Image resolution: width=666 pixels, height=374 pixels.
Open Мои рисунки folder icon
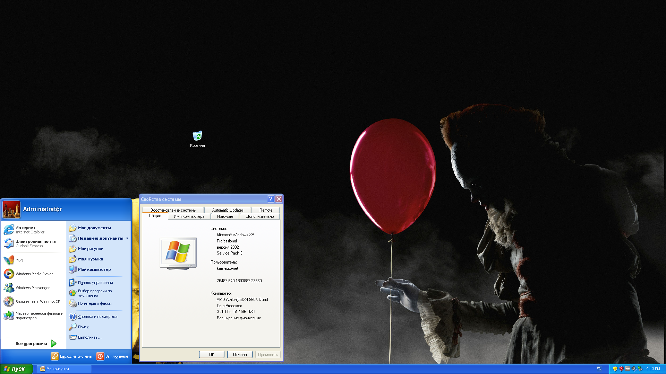(73, 248)
